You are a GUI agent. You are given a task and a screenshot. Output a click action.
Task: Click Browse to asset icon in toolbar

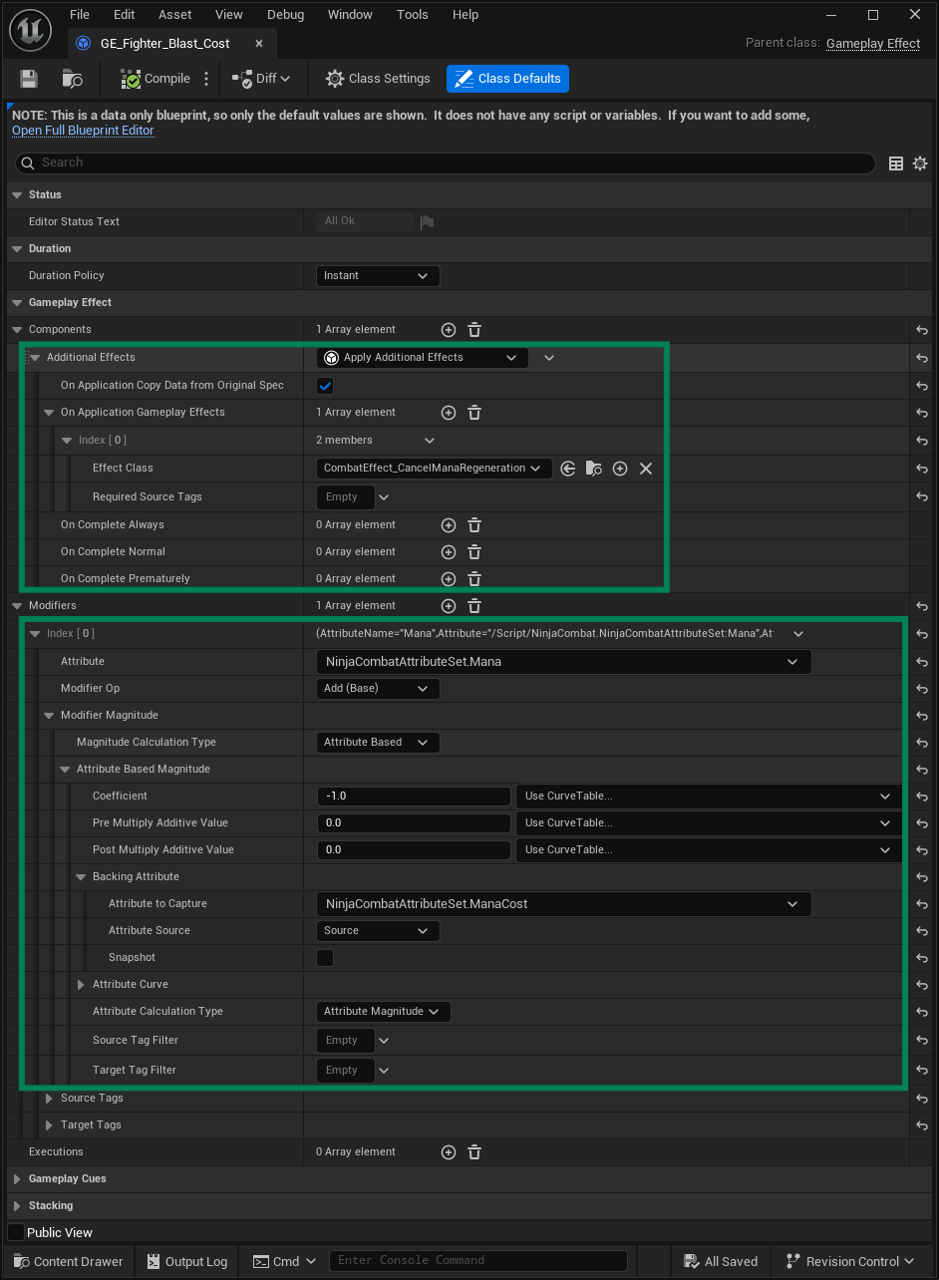click(x=73, y=79)
